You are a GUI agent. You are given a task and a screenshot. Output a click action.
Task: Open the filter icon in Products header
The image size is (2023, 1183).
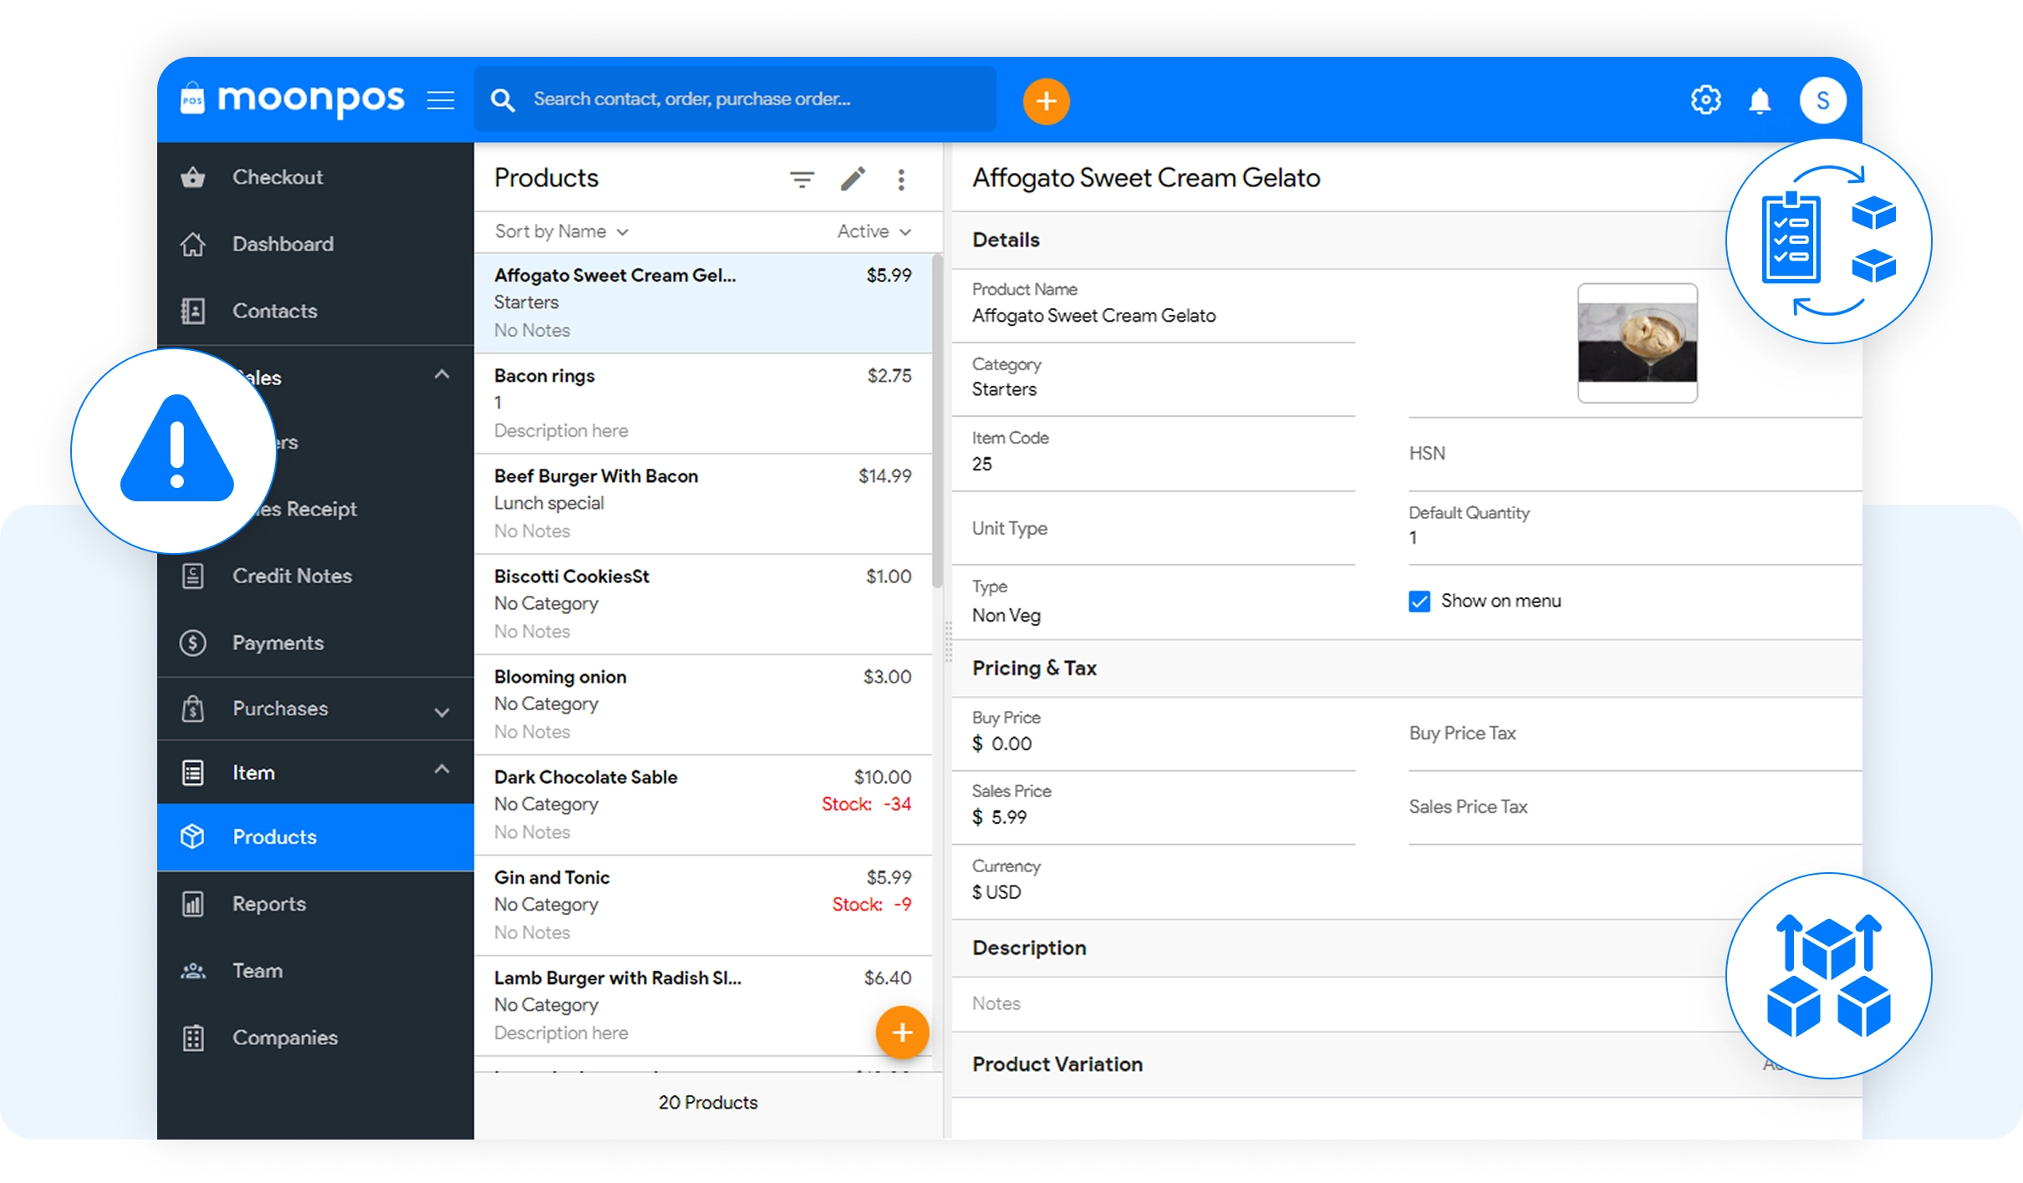(x=802, y=179)
